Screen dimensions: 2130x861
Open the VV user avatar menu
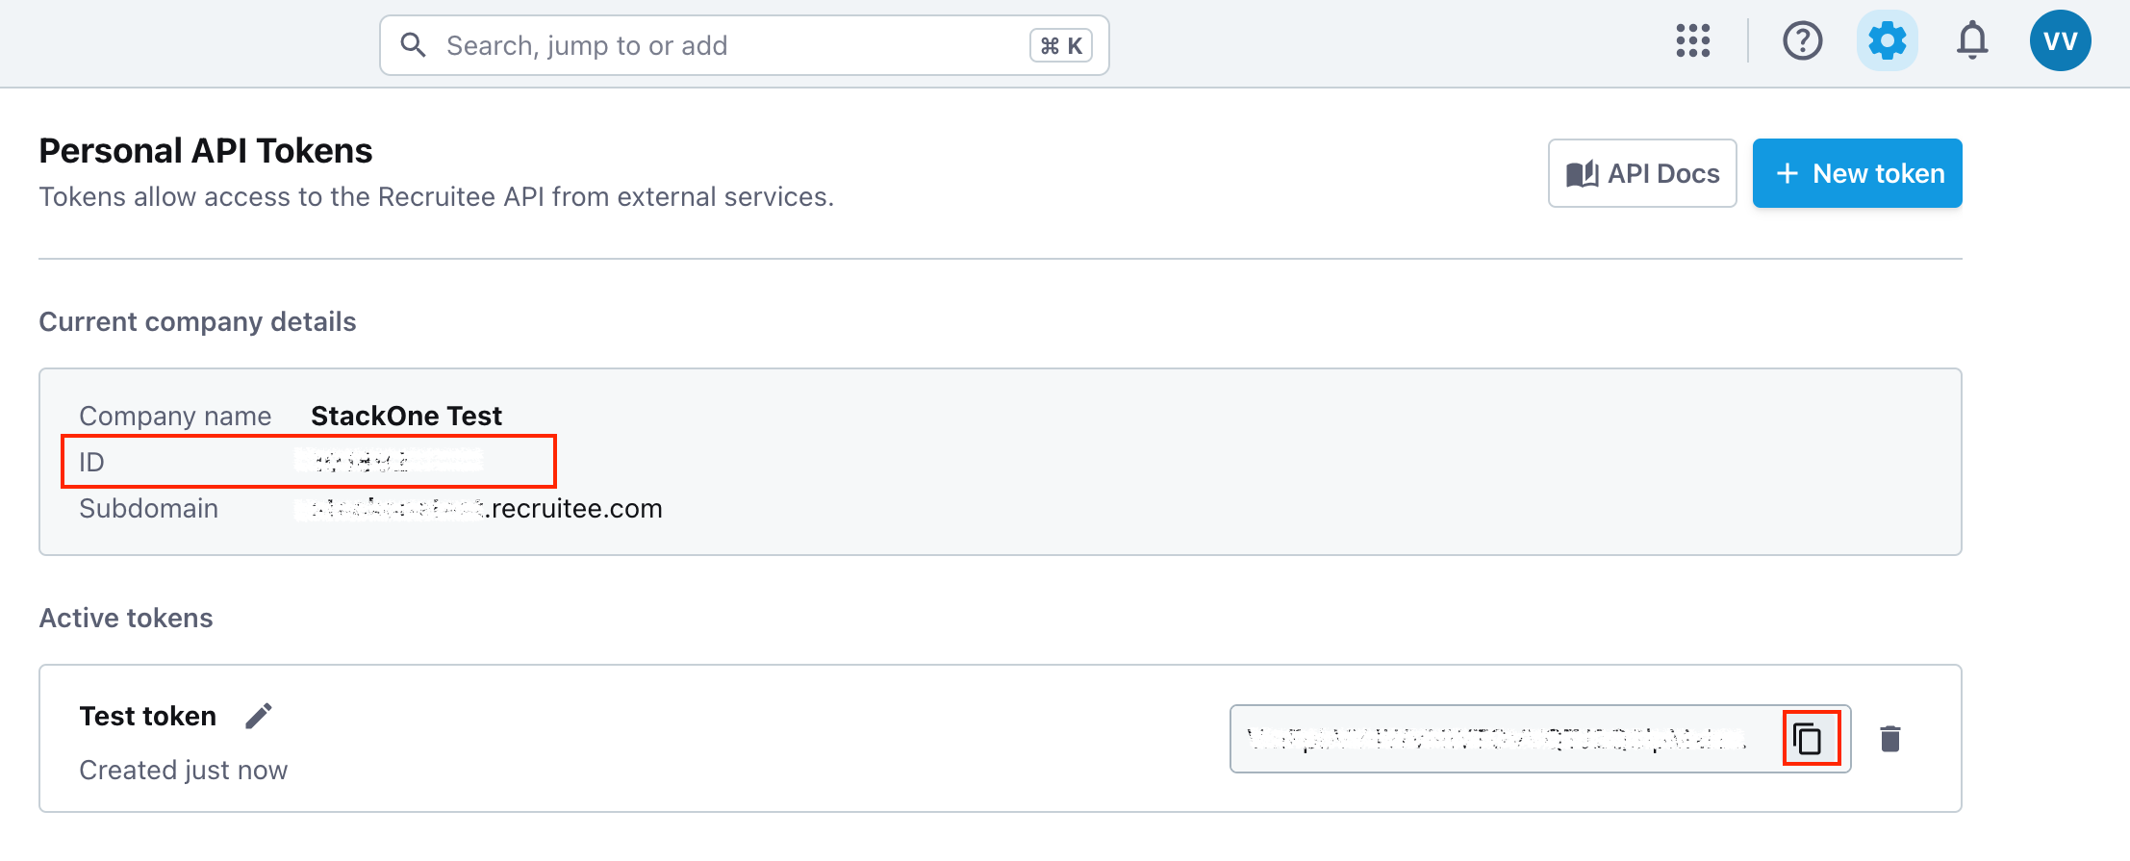pyautogui.click(x=2060, y=40)
